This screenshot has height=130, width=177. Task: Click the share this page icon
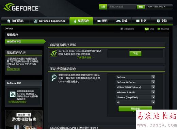click(122, 29)
